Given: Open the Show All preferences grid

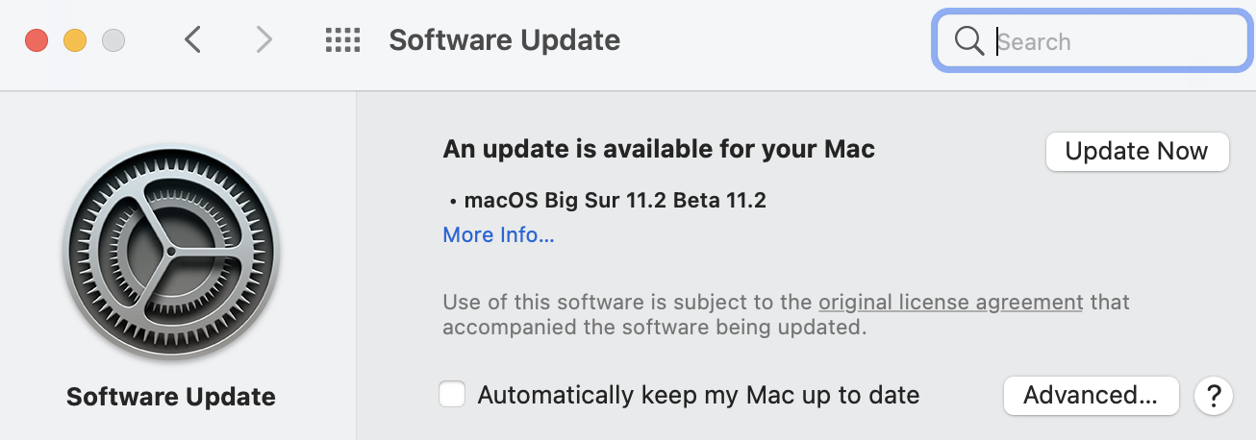Looking at the screenshot, I should (x=342, y=40).
